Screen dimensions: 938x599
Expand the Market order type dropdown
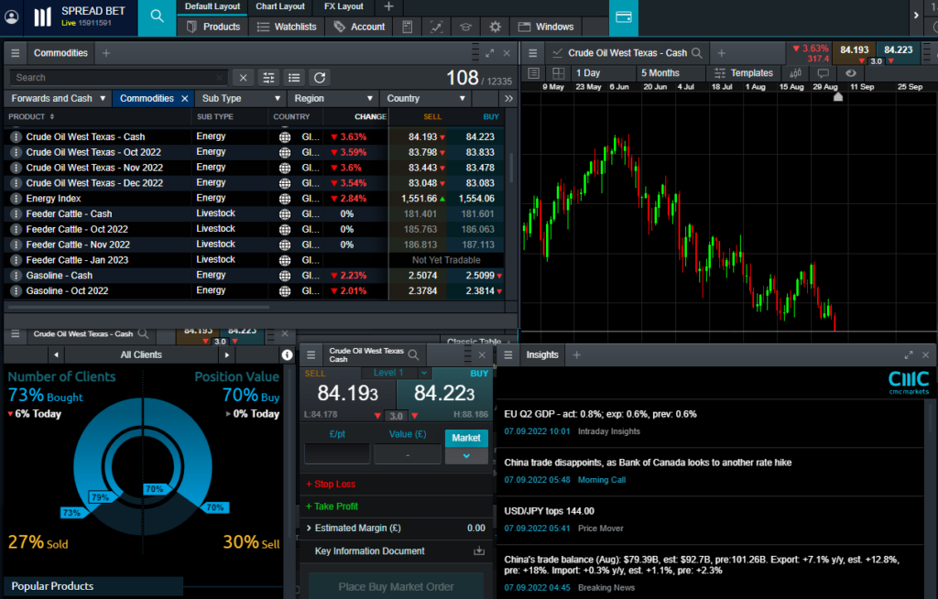coord(466,455)
